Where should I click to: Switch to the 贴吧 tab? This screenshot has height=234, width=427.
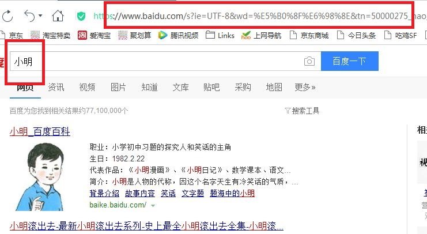tap(211, 88)
